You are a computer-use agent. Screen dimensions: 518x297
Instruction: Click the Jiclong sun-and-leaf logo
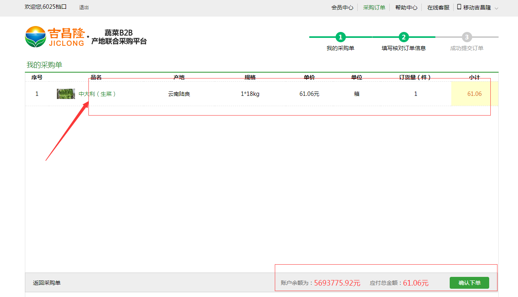36,37
